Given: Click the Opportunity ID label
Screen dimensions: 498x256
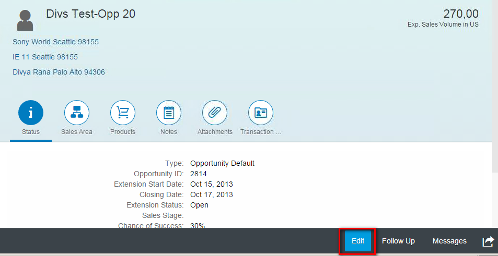Looking at the screenshot, I should (159, 174).
